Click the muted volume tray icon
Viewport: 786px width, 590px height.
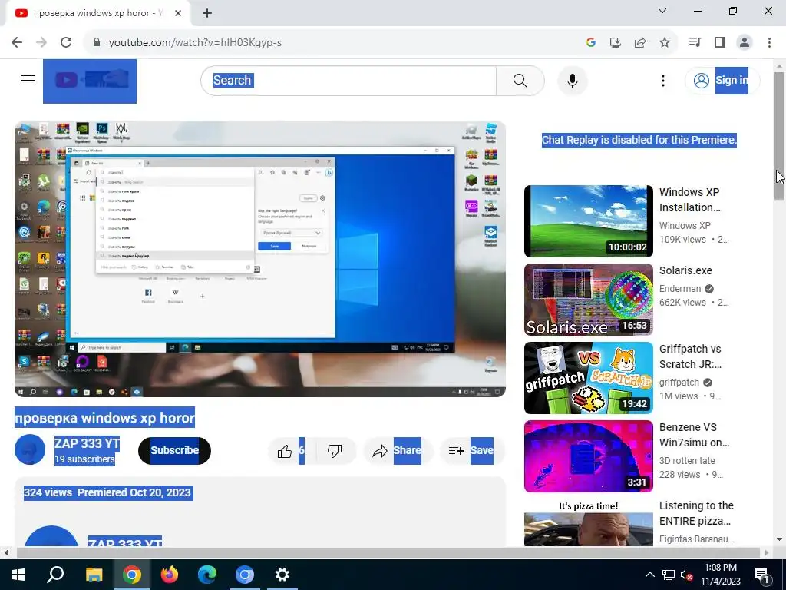[686, 575]
